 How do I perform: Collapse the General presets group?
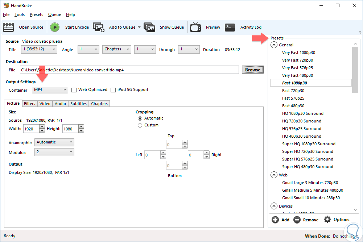point(274,45)
